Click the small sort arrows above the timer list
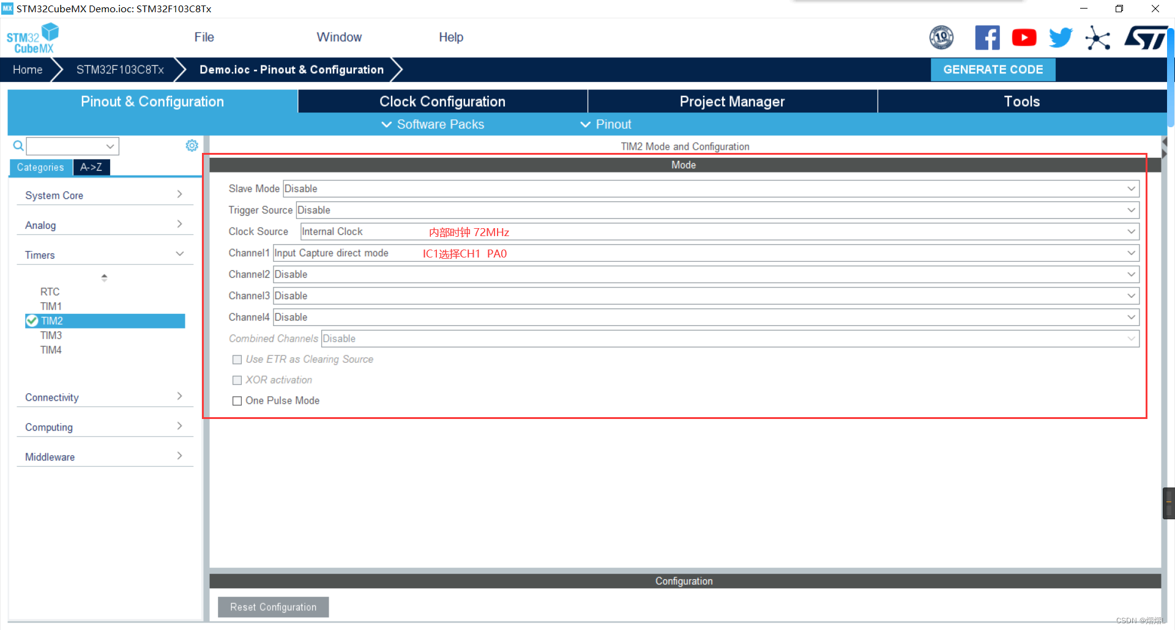Viewport: 1175px width, 630px height. 104,278
